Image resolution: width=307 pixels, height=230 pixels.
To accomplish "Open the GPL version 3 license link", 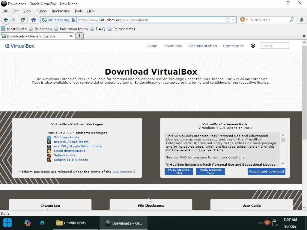I will point(124,172).
